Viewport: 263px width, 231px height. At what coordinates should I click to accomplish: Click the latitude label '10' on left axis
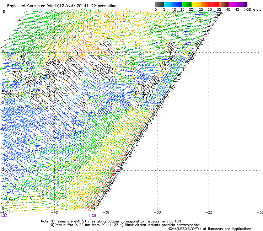(x=3, y=12)
